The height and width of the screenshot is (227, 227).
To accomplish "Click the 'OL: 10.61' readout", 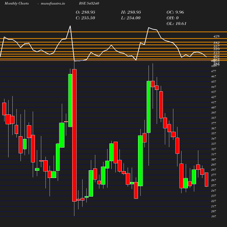I will (x=177, y=24).
